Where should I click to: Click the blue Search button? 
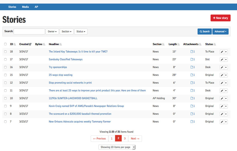[205, 31]
